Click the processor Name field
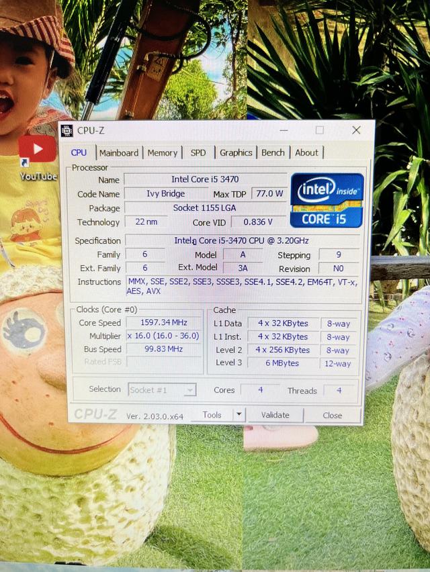Image resolution: width=430 pixels, height=572 pixels. pos(204,180)
